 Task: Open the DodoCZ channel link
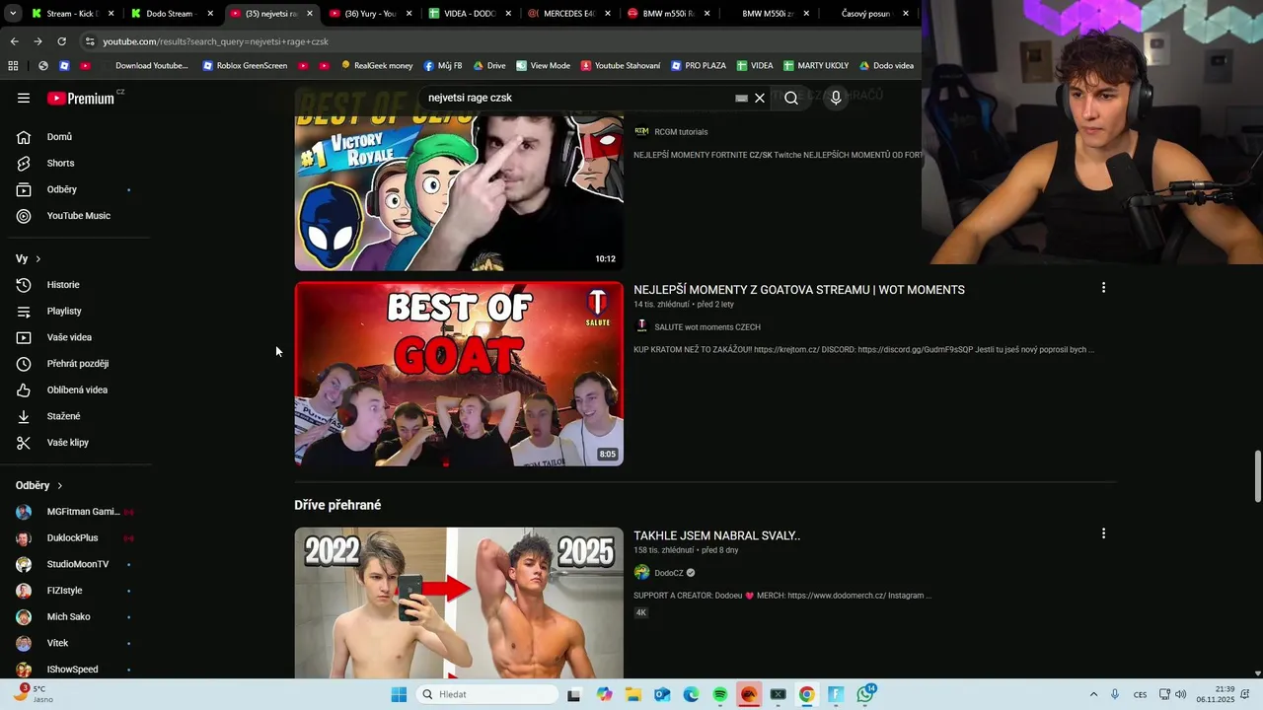point(669,573)
